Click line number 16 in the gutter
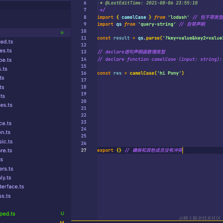 84,73
